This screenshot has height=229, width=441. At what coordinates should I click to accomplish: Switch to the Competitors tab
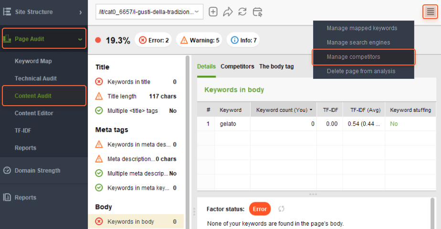(x=237, y=66)
